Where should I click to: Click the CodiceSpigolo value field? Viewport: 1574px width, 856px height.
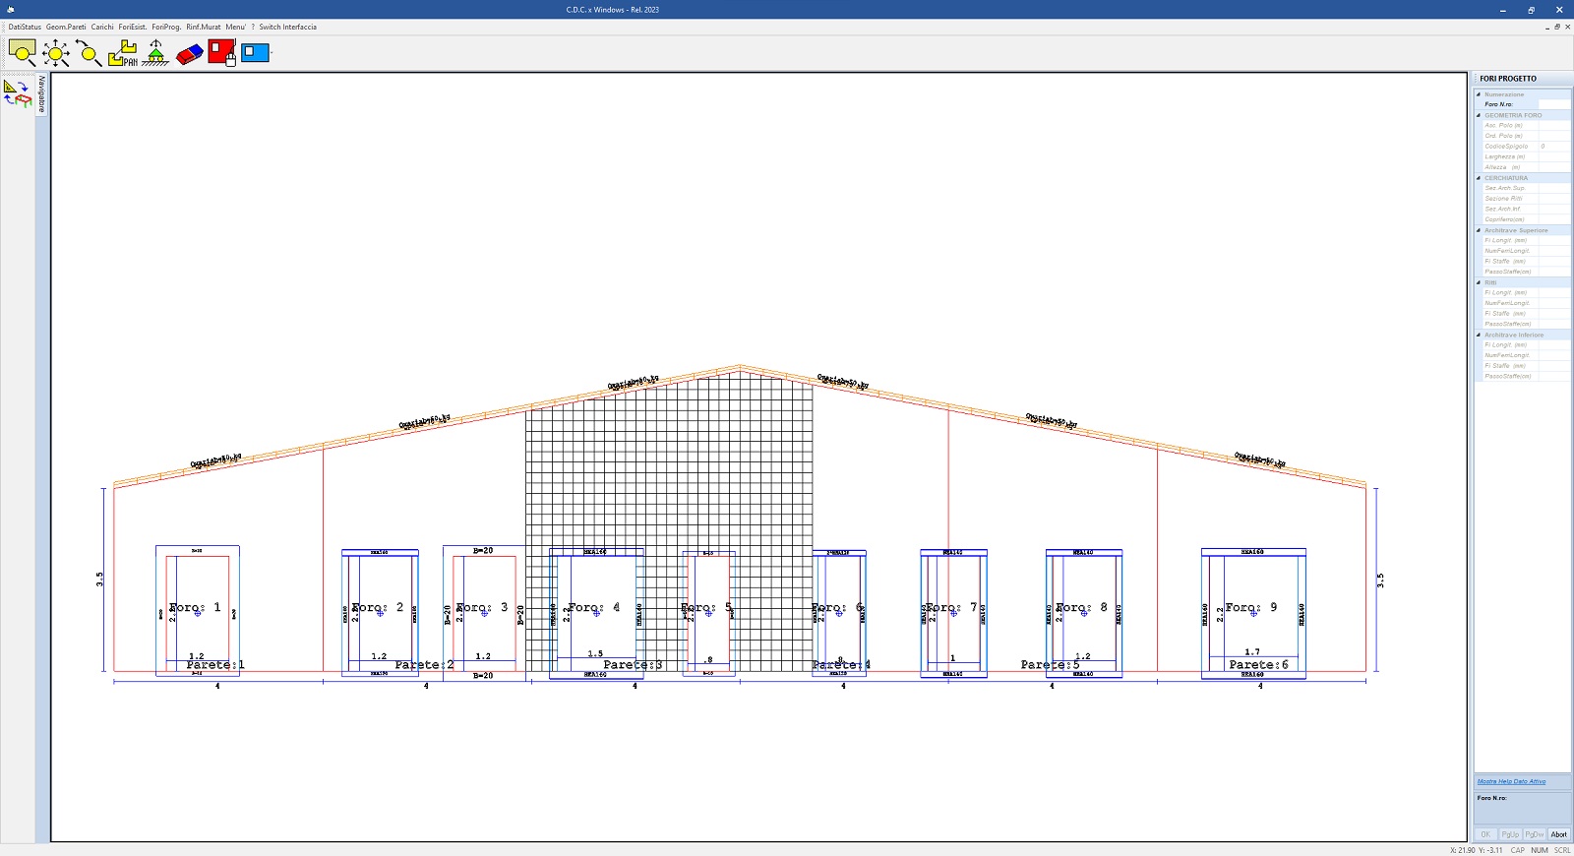(x=1554, y=146)
